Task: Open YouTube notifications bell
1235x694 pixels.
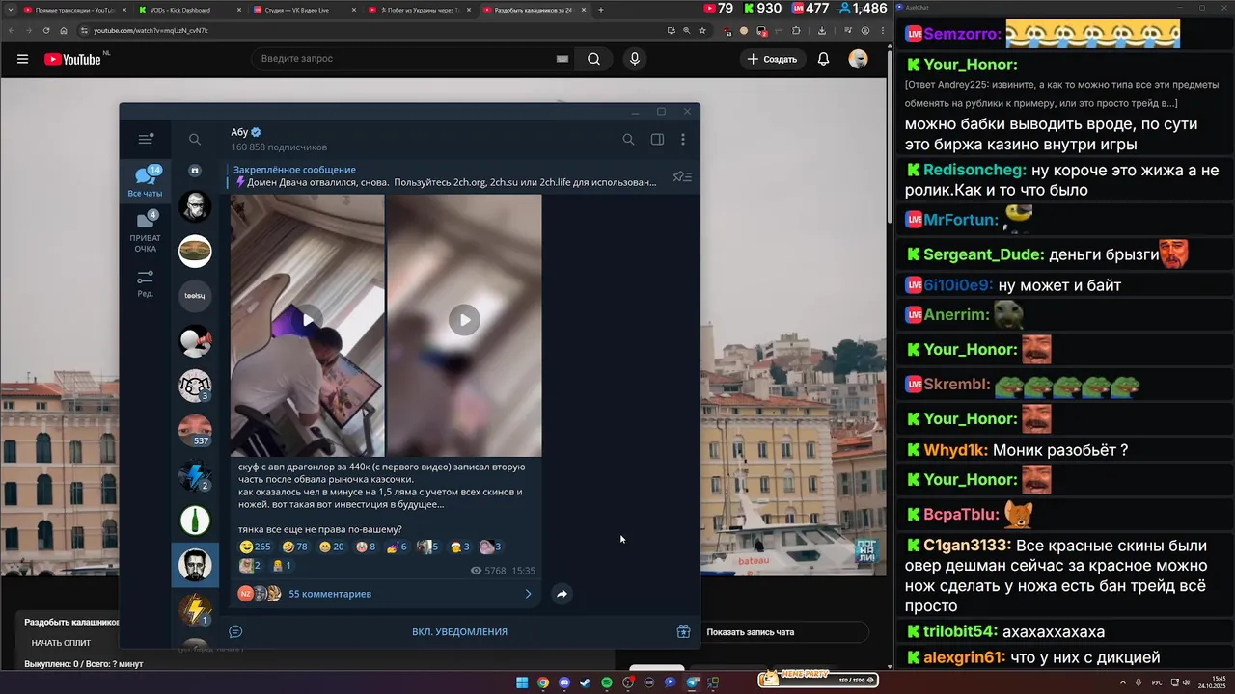Action: coord(823,59)
